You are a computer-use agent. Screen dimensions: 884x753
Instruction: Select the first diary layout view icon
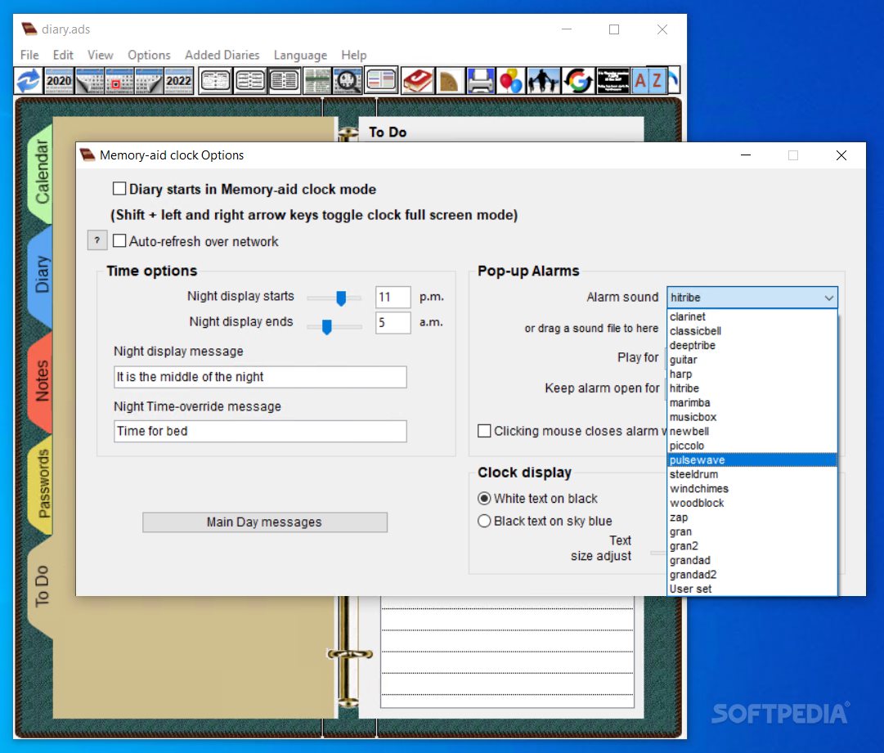click(215, 81)
